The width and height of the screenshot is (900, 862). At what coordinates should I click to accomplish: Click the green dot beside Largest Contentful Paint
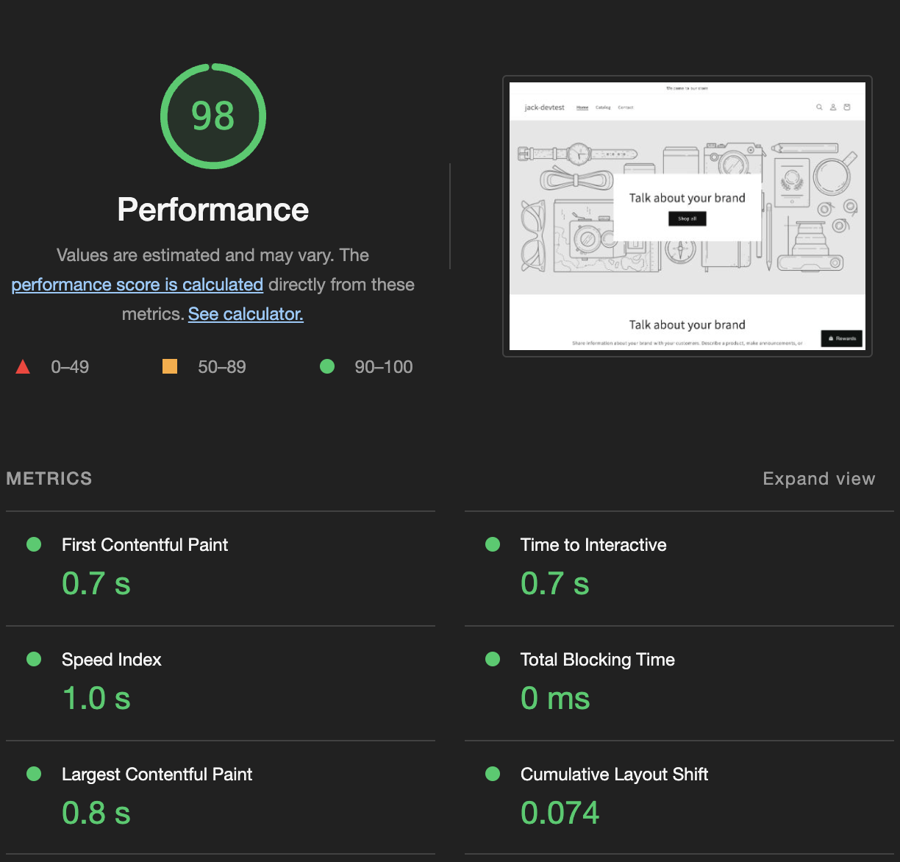pyautogui.click(x=34, y=774)
